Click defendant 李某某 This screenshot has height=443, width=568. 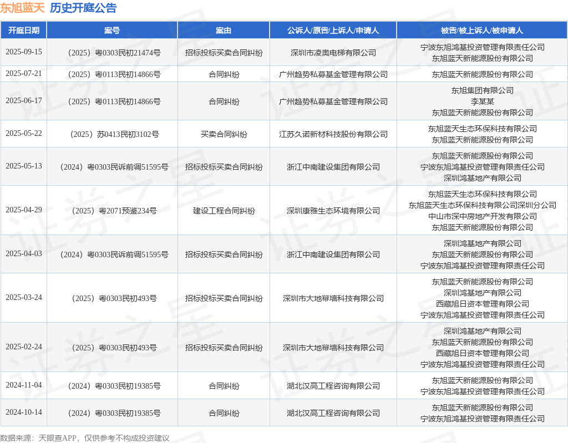pos(483,102)
